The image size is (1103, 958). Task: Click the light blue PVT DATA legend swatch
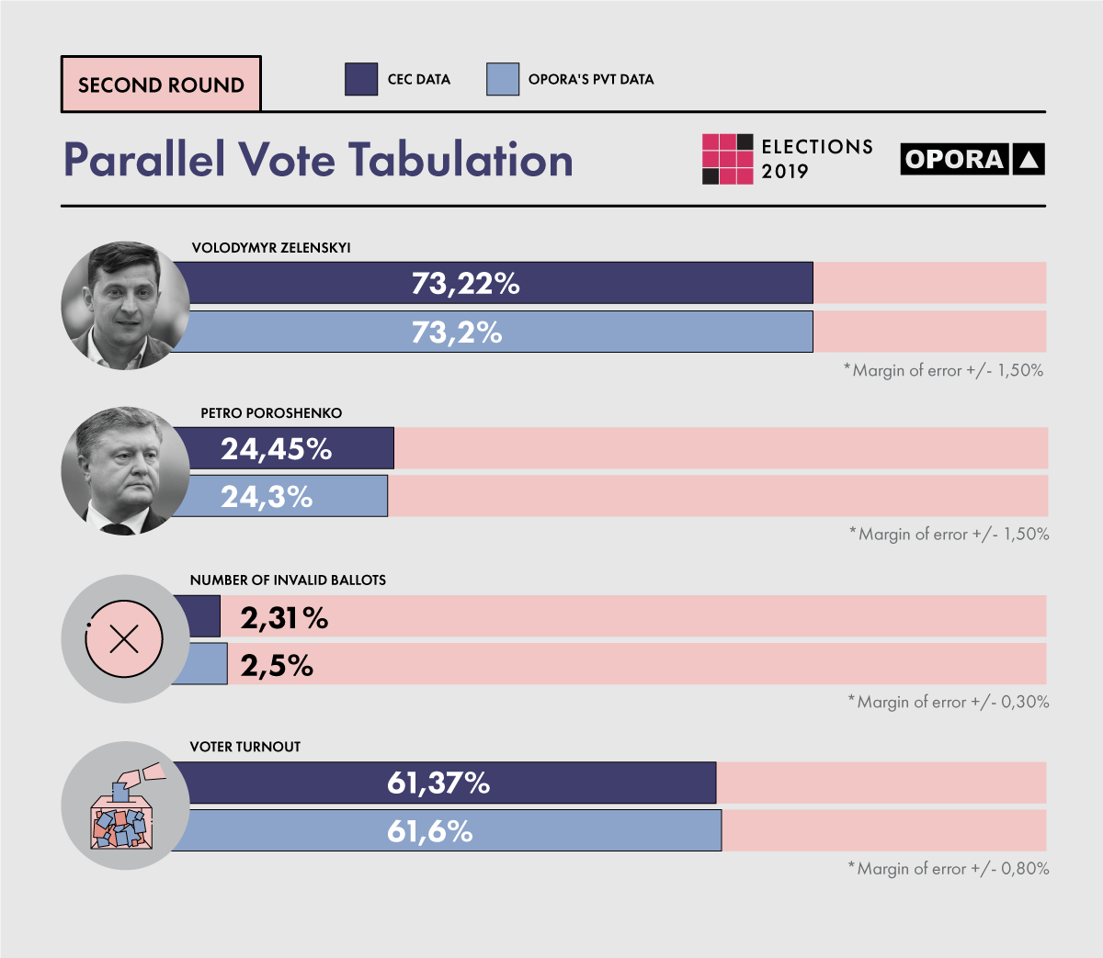tap(503, 80)
